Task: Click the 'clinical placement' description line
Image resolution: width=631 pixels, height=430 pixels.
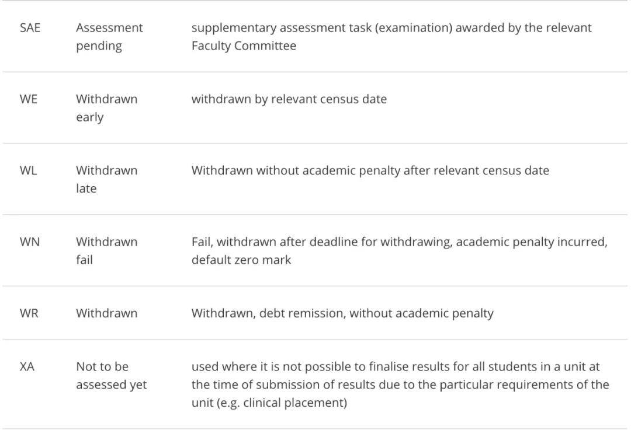Action: 269,403
